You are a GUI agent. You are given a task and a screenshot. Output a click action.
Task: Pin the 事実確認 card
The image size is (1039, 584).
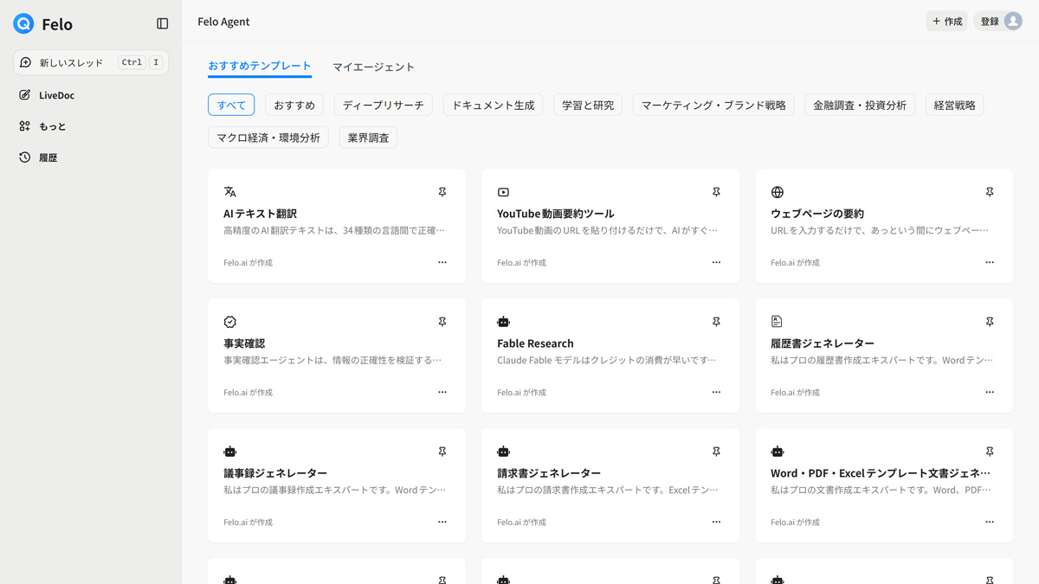tap(442, 322)
